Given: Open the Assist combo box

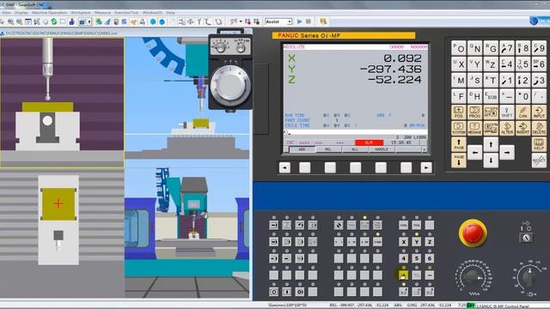Looking at the screenshot, I should [x=278, y=21].
